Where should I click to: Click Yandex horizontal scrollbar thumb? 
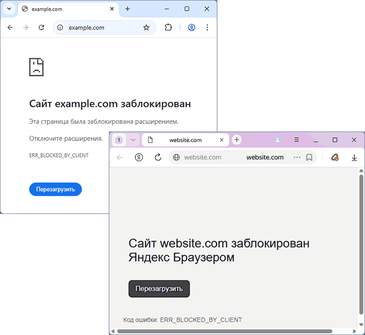point(225,331)
